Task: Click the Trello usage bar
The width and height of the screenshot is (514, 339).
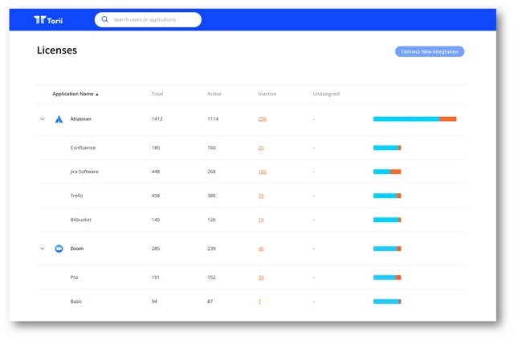Action: click(x=387, y=196)
